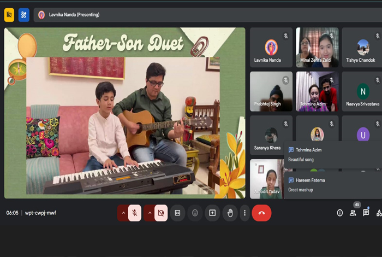The width and height of the screenshot is (382, 257).
Task: Select Naavya Srivastava participant tile
Action: (x=362, y=91)
